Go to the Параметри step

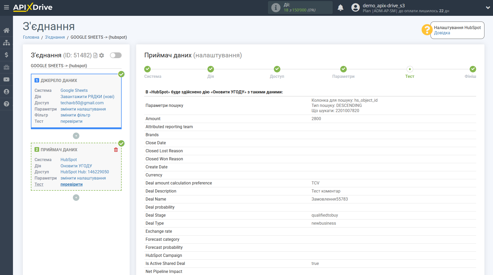(x=343, y=69)
